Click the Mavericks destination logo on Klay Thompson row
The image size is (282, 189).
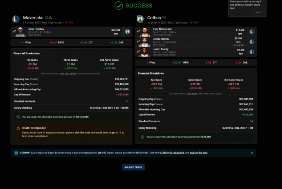coord(252,32)
